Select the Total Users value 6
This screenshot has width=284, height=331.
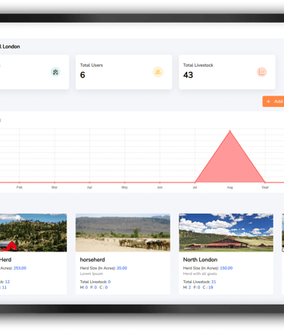[x=83, y=75]
